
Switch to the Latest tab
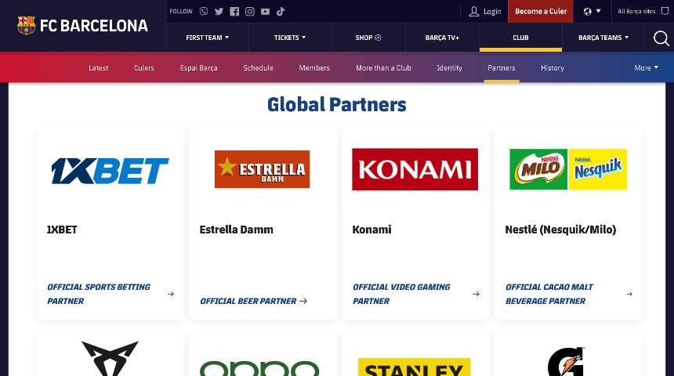[98, 67]
